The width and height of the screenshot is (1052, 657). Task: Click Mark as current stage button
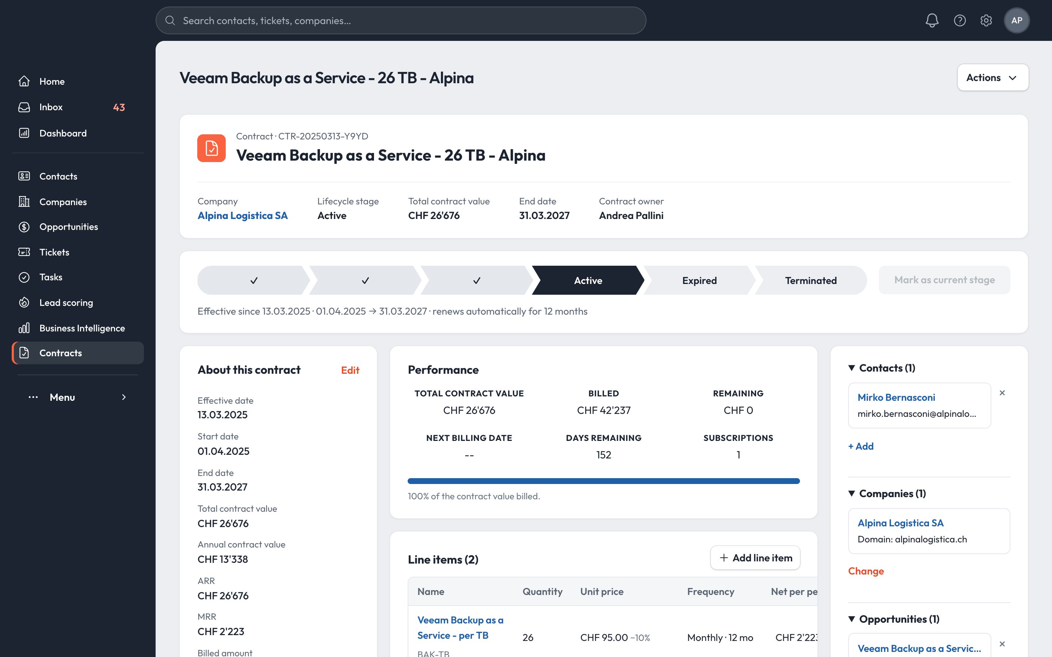tap(944, 280)
